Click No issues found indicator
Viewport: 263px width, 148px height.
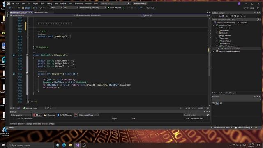click(30, 108)
